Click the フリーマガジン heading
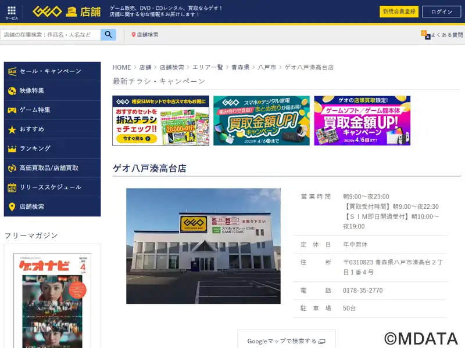The height and width of the screenshot is (348, 465). tap(31, 235)
